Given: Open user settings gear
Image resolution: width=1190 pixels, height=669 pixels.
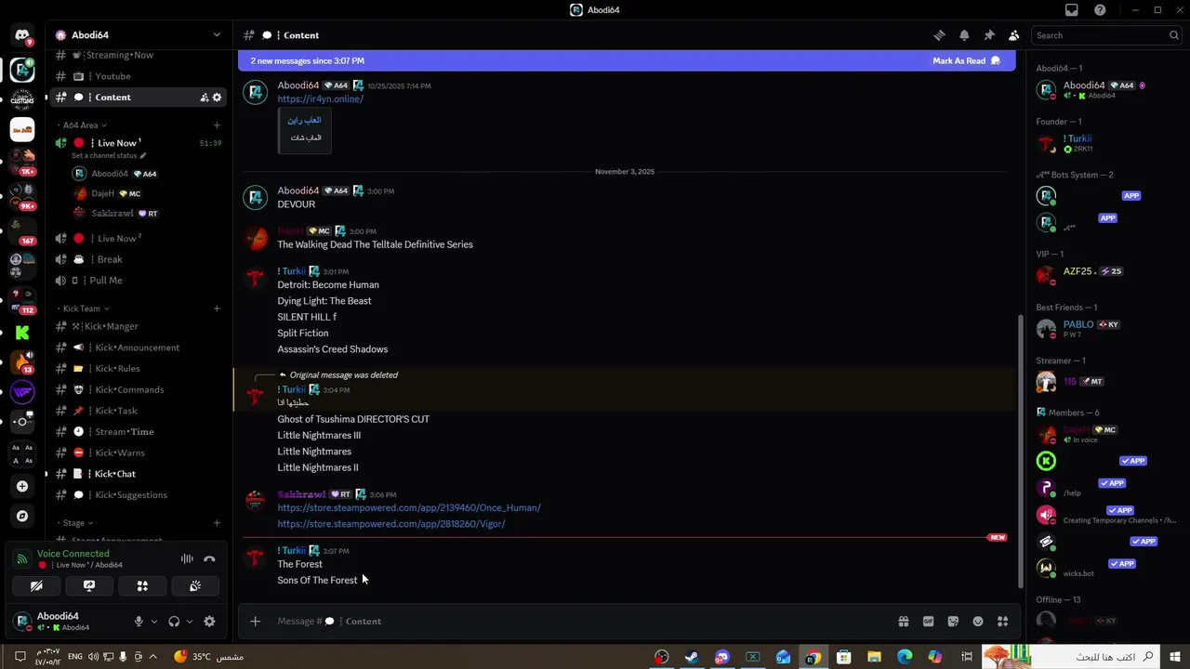Looking at the screenshot, I should (209, 622).
